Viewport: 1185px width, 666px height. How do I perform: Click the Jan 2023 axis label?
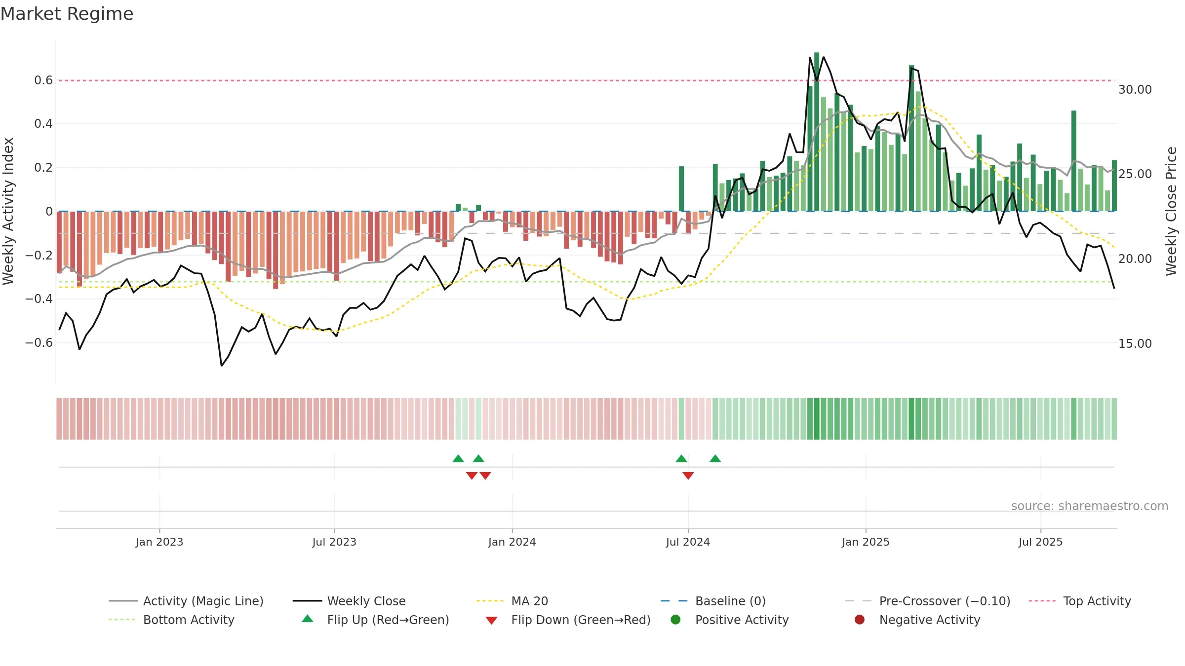[159, 542]
